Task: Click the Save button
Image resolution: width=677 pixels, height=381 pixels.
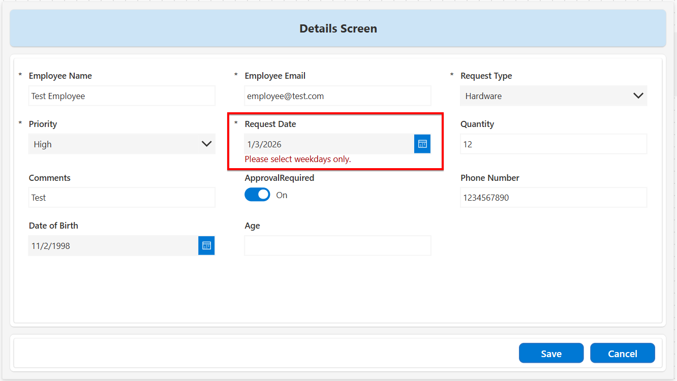Action: point(551,354)
